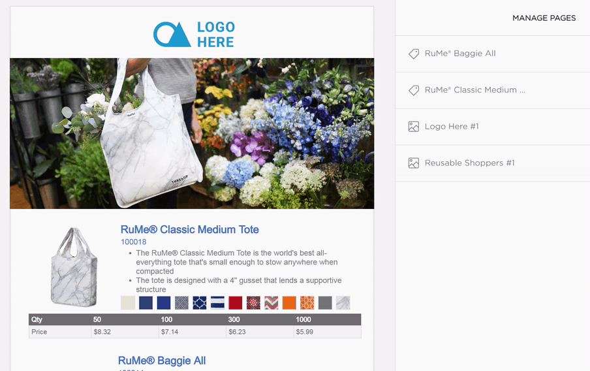This screenshot has height=371, width=590.
Task: Click the bullet about the 4" gusset
Action: click(x=239, y=285)
